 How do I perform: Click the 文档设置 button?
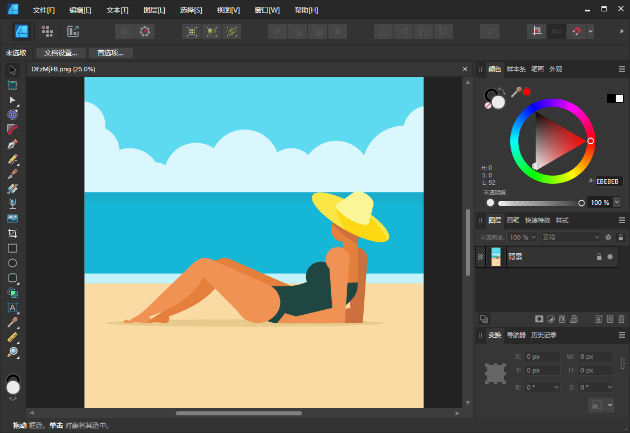tap(60, 52)
